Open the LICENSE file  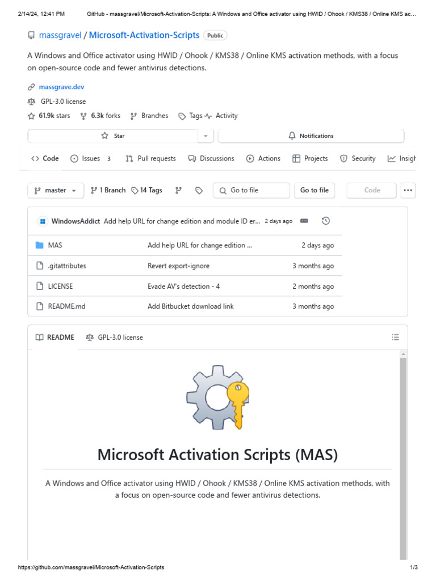point(60,287)
